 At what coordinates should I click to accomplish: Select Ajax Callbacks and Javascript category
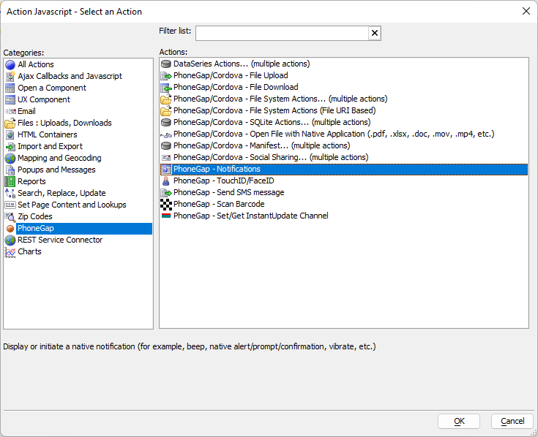(70, 76)
